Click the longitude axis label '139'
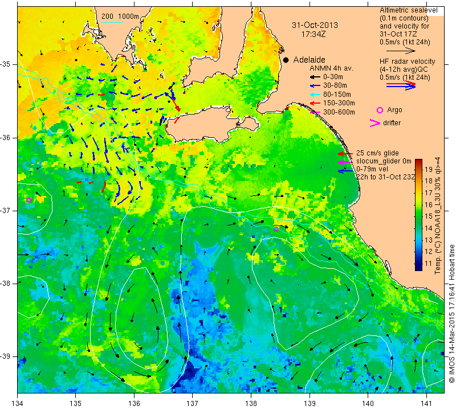Viewport: 456px width, 410px height. pos(310,404)
